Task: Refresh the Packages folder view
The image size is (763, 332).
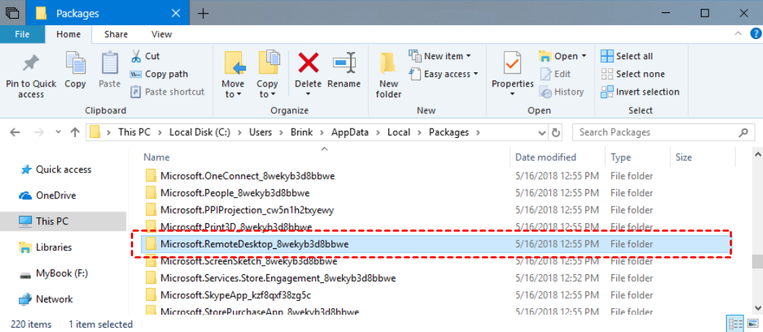Action: (555, 133)
